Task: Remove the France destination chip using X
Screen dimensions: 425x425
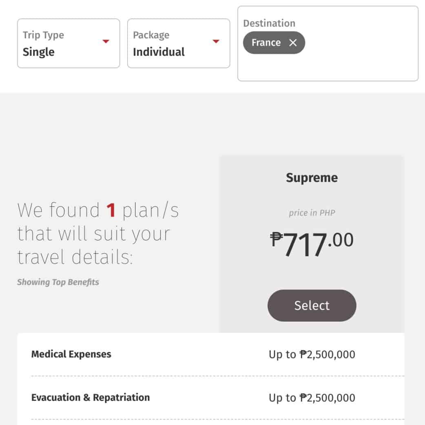Action: click(293, 43)
